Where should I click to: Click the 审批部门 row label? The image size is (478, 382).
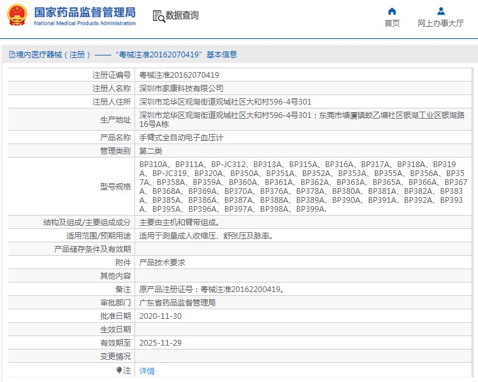pyautogui.click(x=115, y=303)
